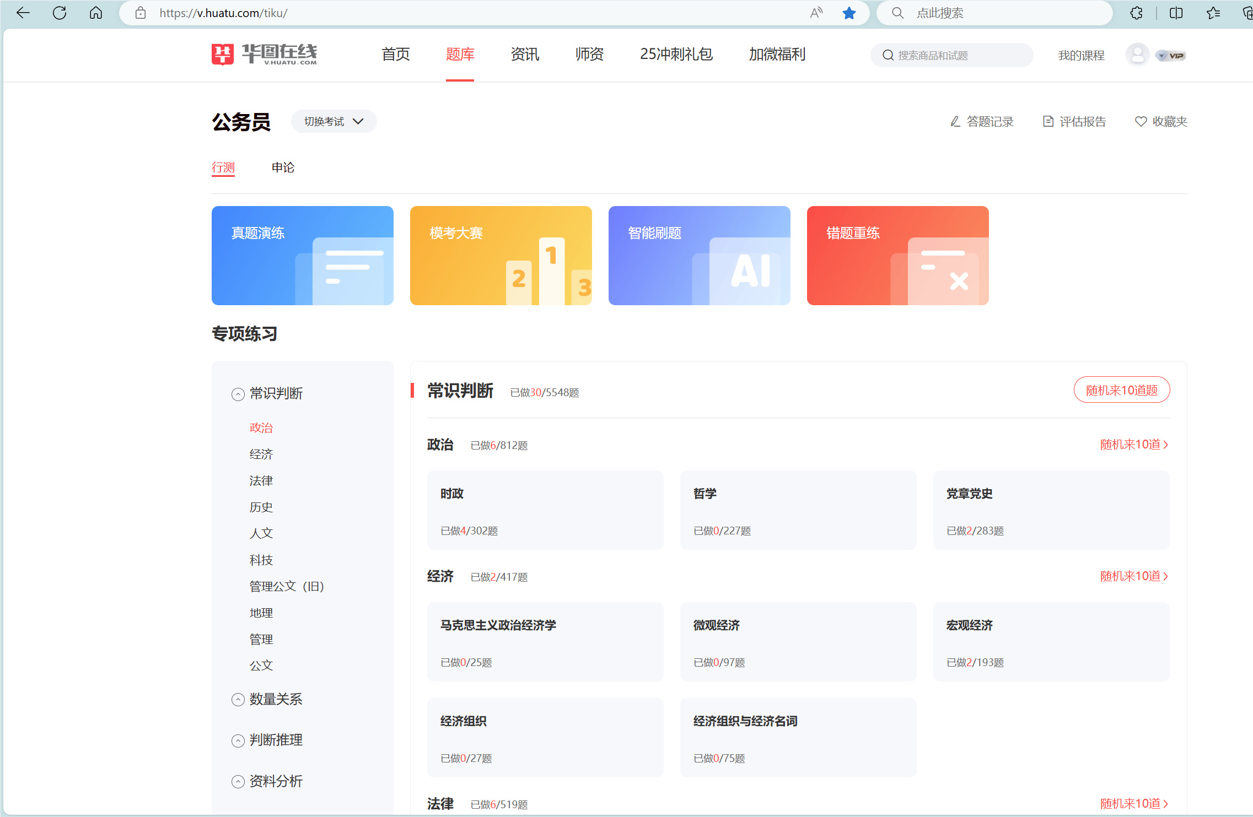Click 随机来10道 link for 经济
This screenshot has width=1253, height=817.
[x=1133, y=576]
